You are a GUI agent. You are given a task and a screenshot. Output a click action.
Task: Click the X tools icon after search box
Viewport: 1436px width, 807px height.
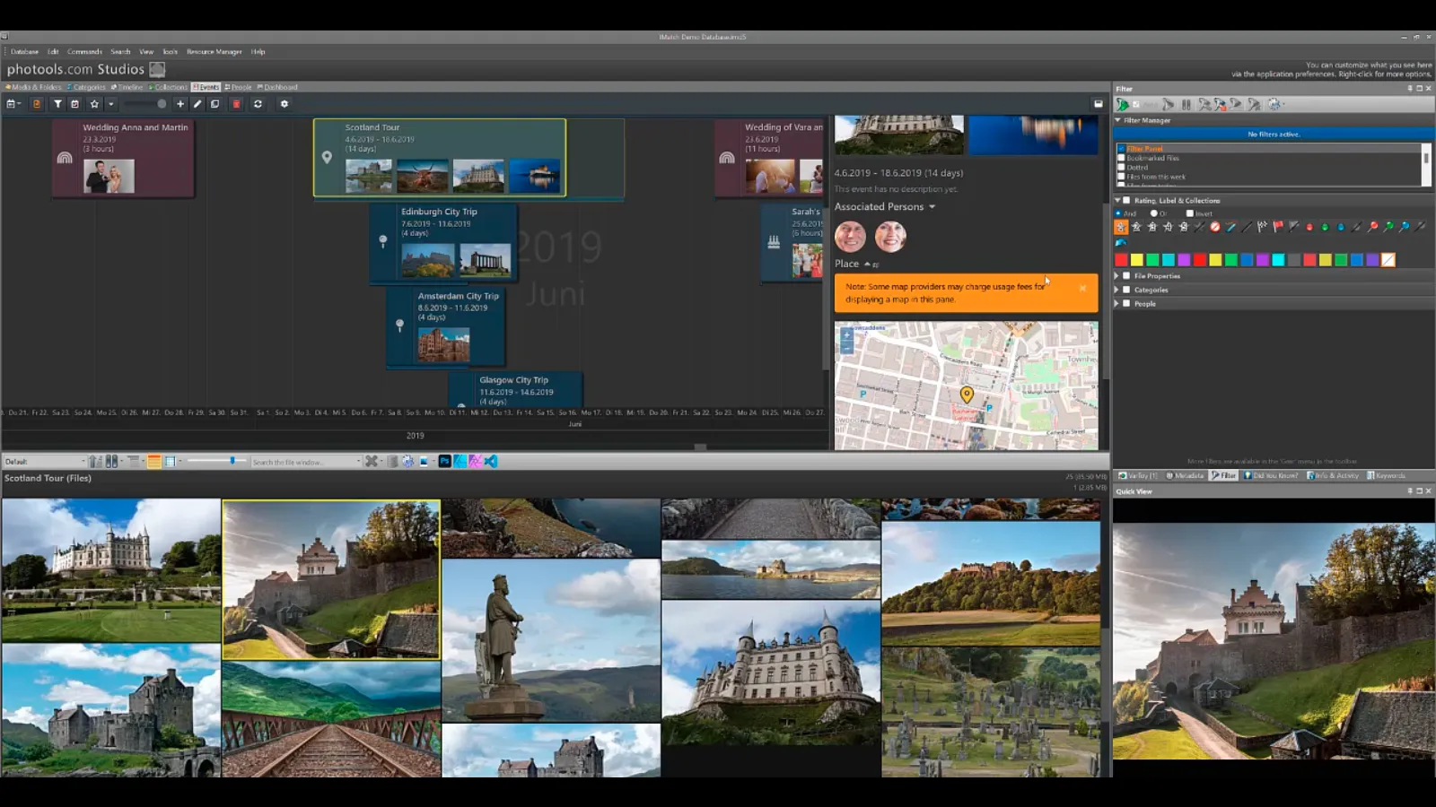[371, 461]
